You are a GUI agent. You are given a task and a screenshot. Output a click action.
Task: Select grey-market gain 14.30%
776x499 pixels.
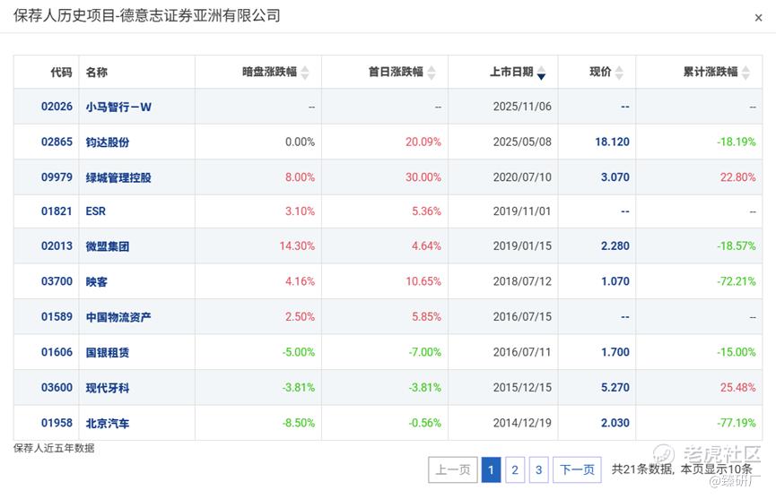click(297, 246)
